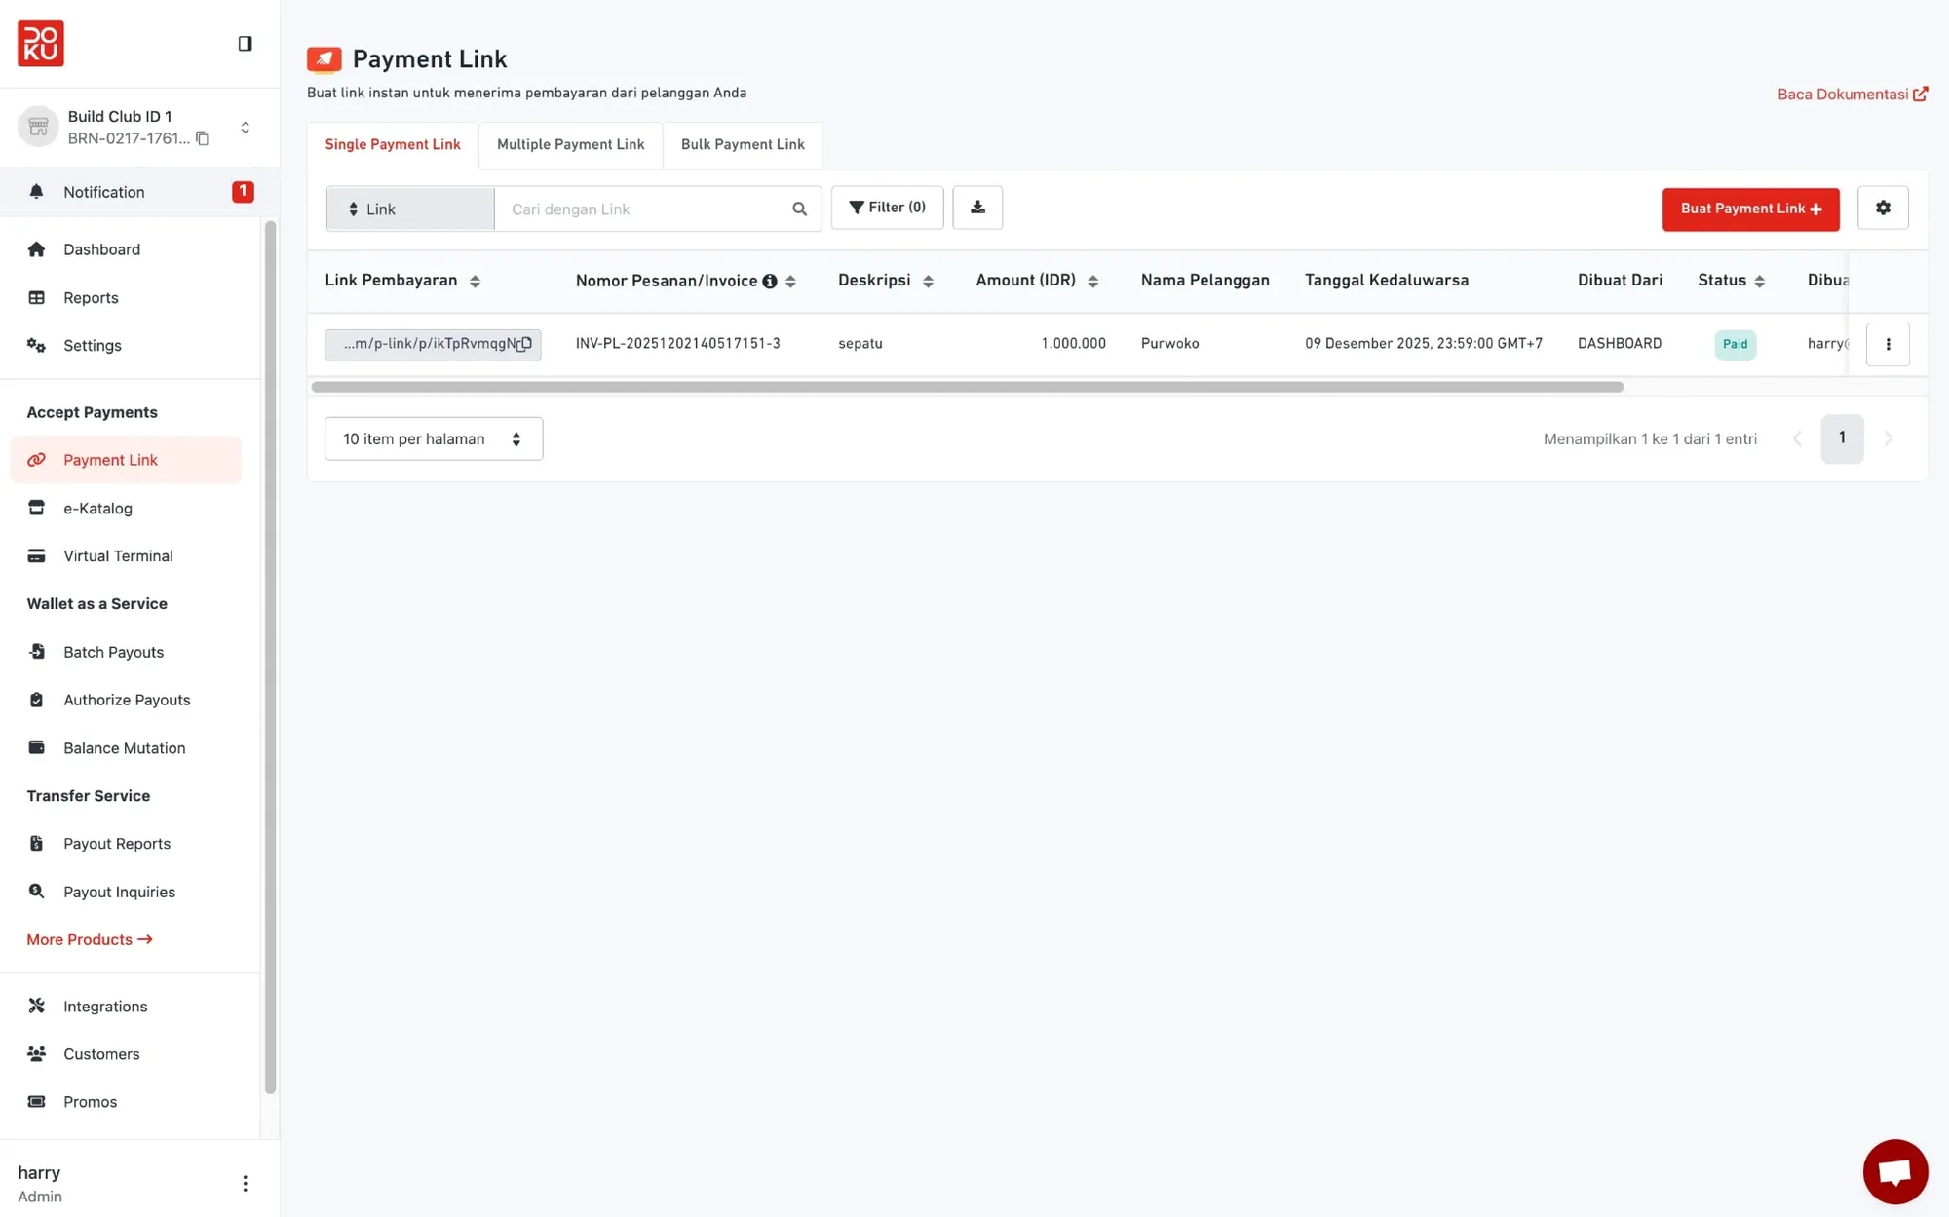The width and height of the screenshot is (1949, 1217).
Task: Open row actions three-dot menu
Action: [x=1887, y=344]
